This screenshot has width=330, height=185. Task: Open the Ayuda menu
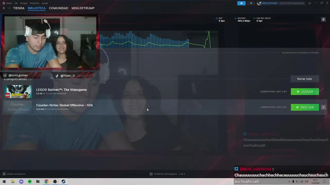45,3
